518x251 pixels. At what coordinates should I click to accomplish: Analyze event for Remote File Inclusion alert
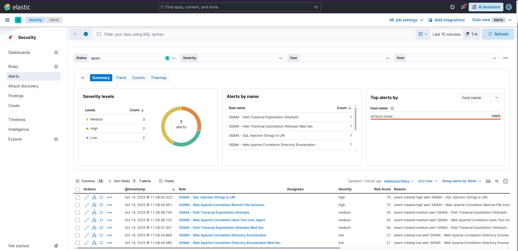pyautogui.click(x=94, y=205)
